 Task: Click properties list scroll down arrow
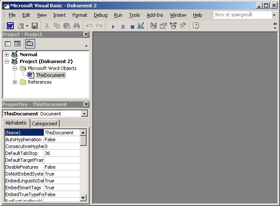pyautogui.click(x=83, y=198)
